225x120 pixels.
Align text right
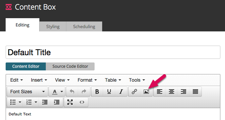point(184,92)
